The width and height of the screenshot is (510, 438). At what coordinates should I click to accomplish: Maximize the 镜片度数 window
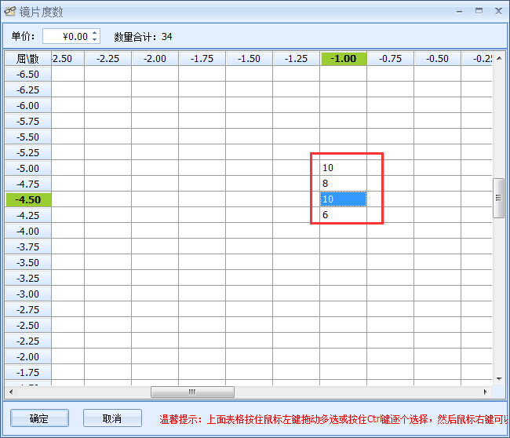(479, 11)
